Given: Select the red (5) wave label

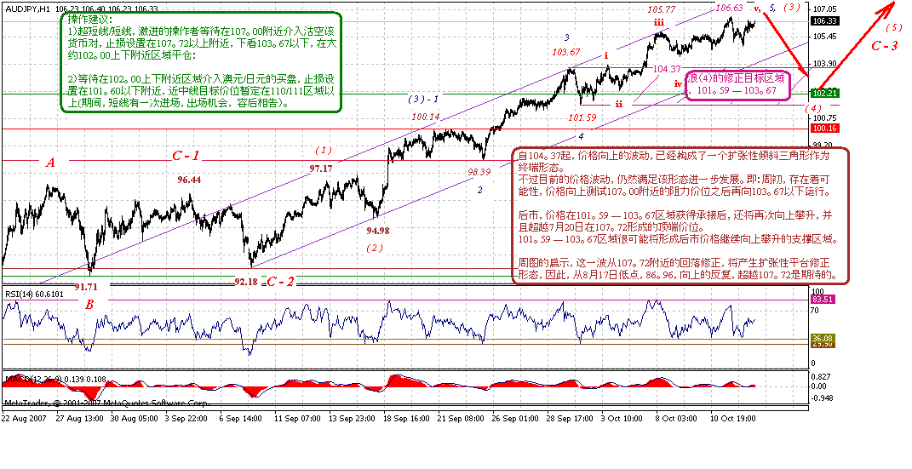Looking at the screenshot, I should tap(894, 28).
